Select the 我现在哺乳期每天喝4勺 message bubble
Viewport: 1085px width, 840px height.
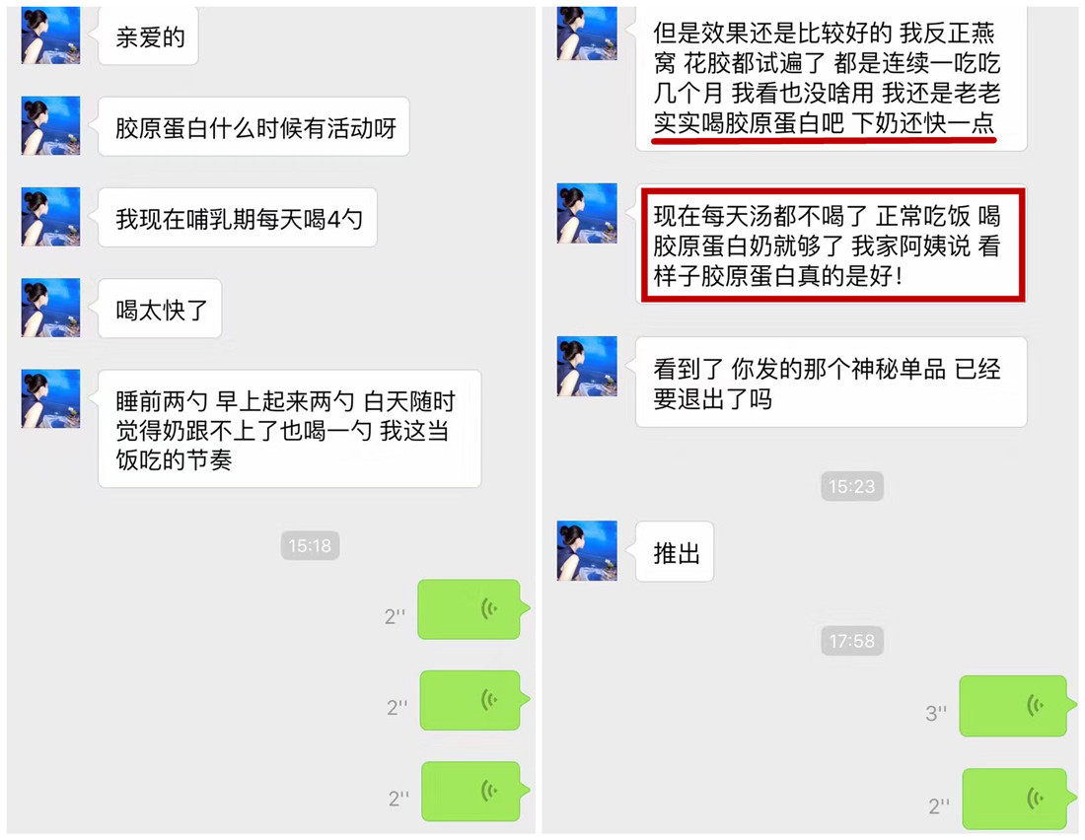click(238, 217)
